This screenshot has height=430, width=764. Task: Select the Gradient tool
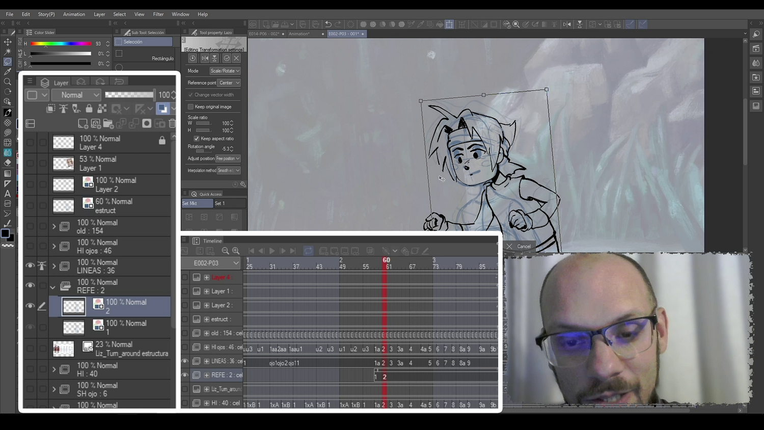(x=8, y=173)
